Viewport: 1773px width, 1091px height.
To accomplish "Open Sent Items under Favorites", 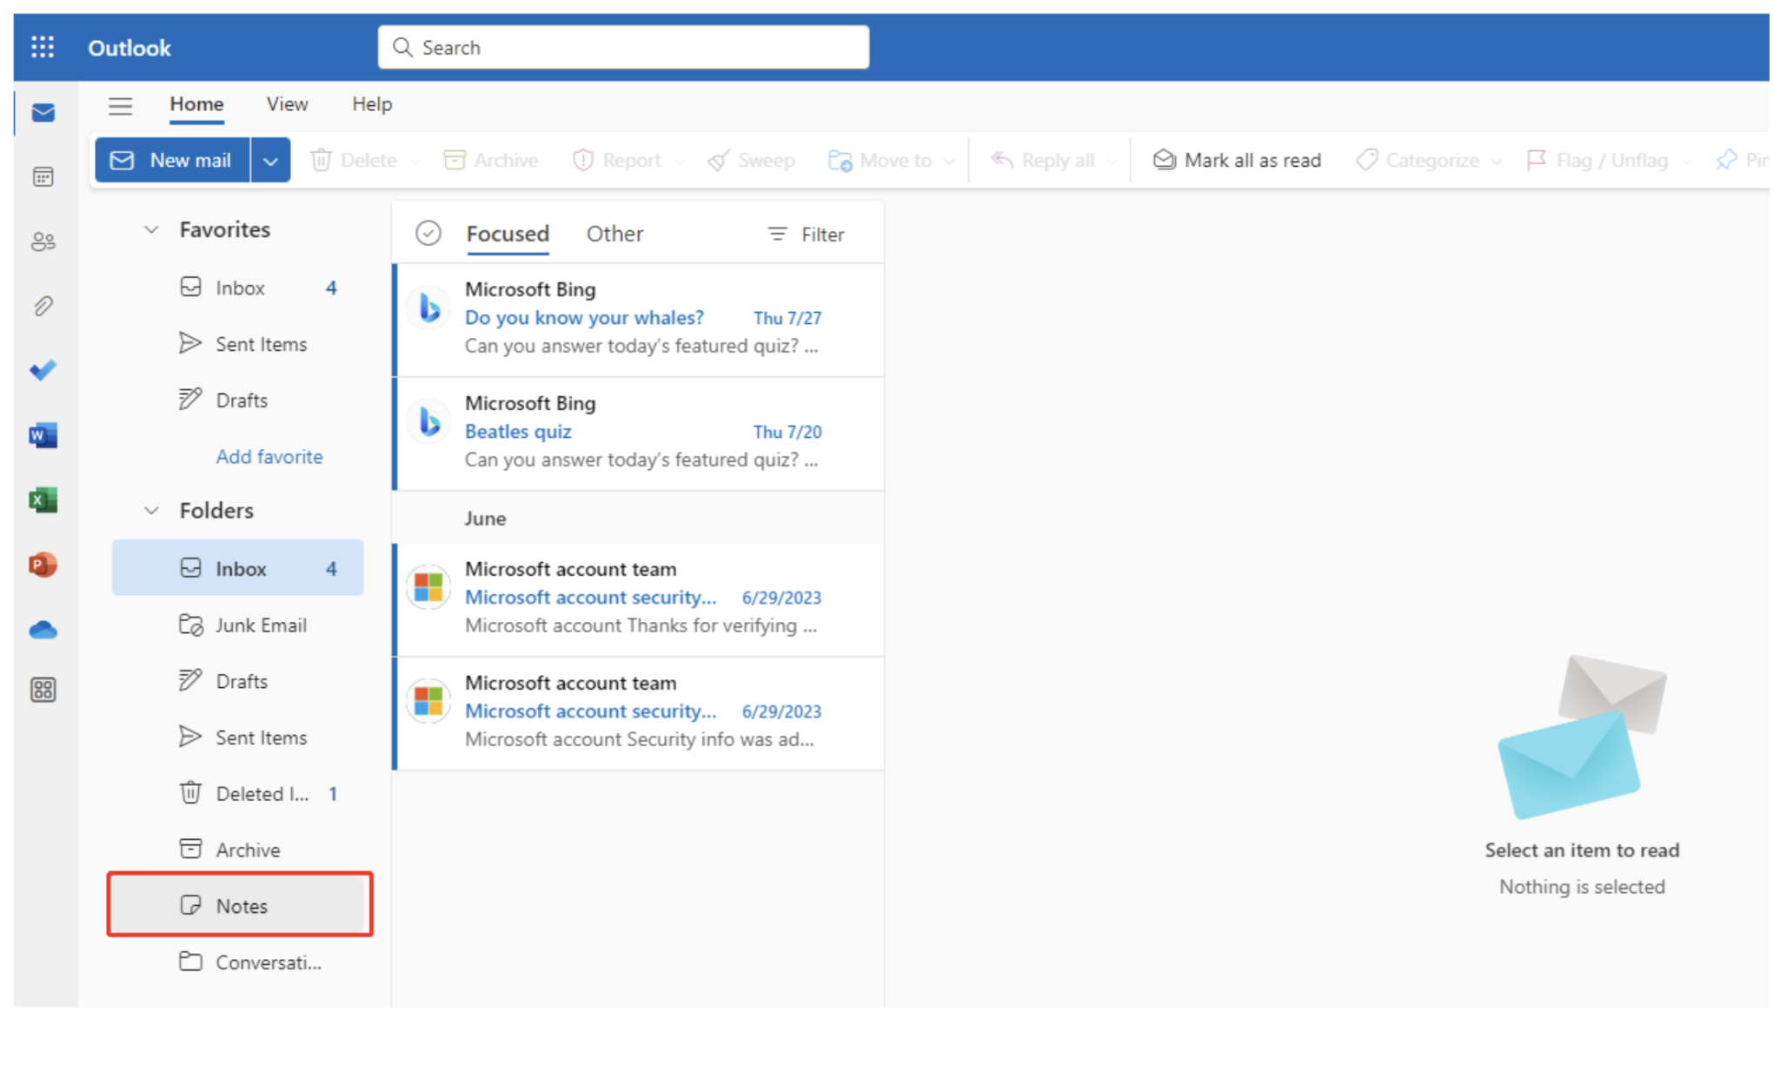I will (x=238, y=344).
